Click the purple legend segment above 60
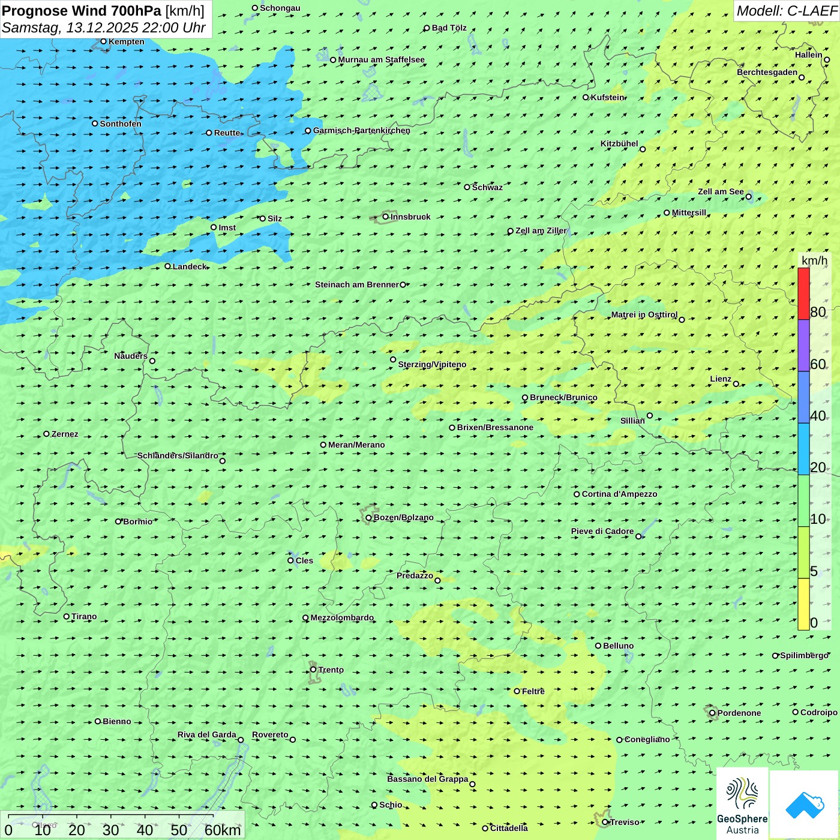Image resolution: width=840 pixels, height=840 pixels. point(803,346)
